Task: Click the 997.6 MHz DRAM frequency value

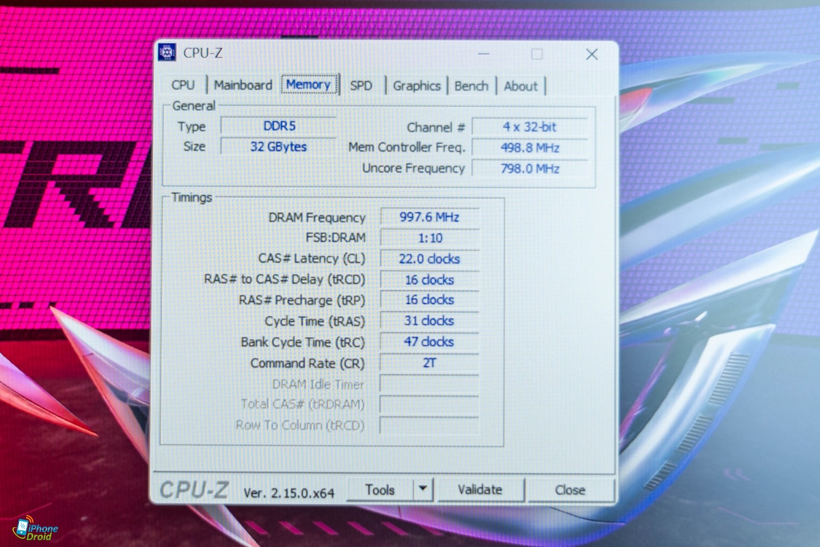Action: pyautogui.click(x=429, y=217)
